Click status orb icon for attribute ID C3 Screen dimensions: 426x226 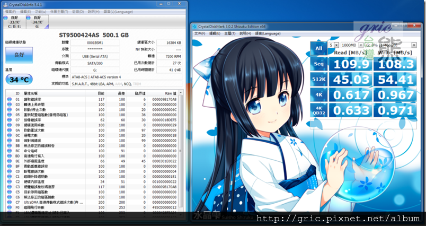(x=10, y=187)
